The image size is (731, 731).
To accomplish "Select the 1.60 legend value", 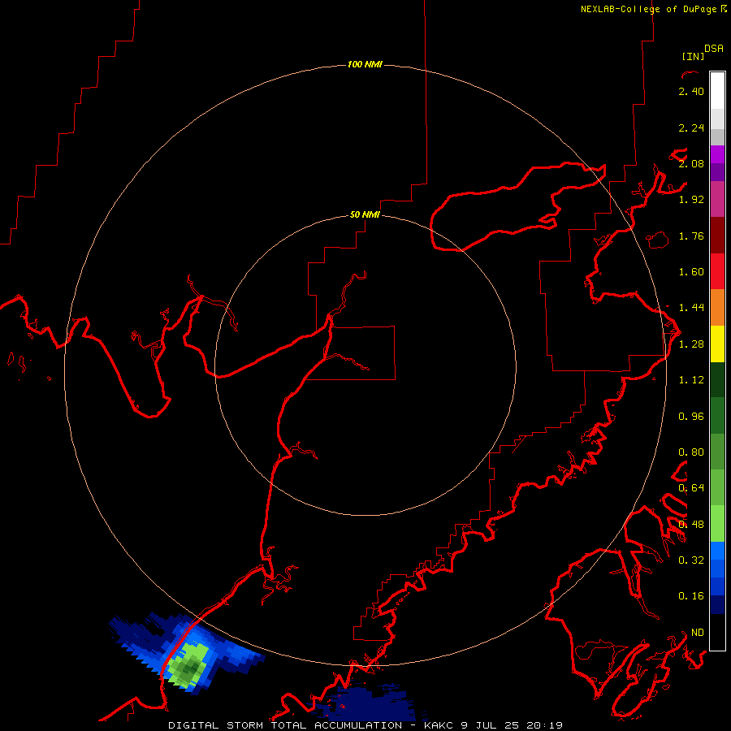I will (x=691, y=272).
